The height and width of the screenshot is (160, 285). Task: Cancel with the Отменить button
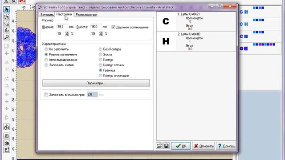point(204,146)
